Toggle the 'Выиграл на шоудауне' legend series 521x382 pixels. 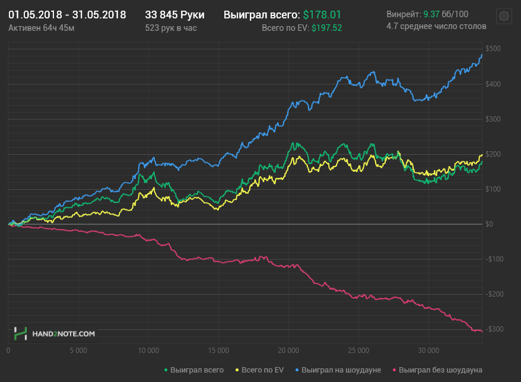click(338, 370)
